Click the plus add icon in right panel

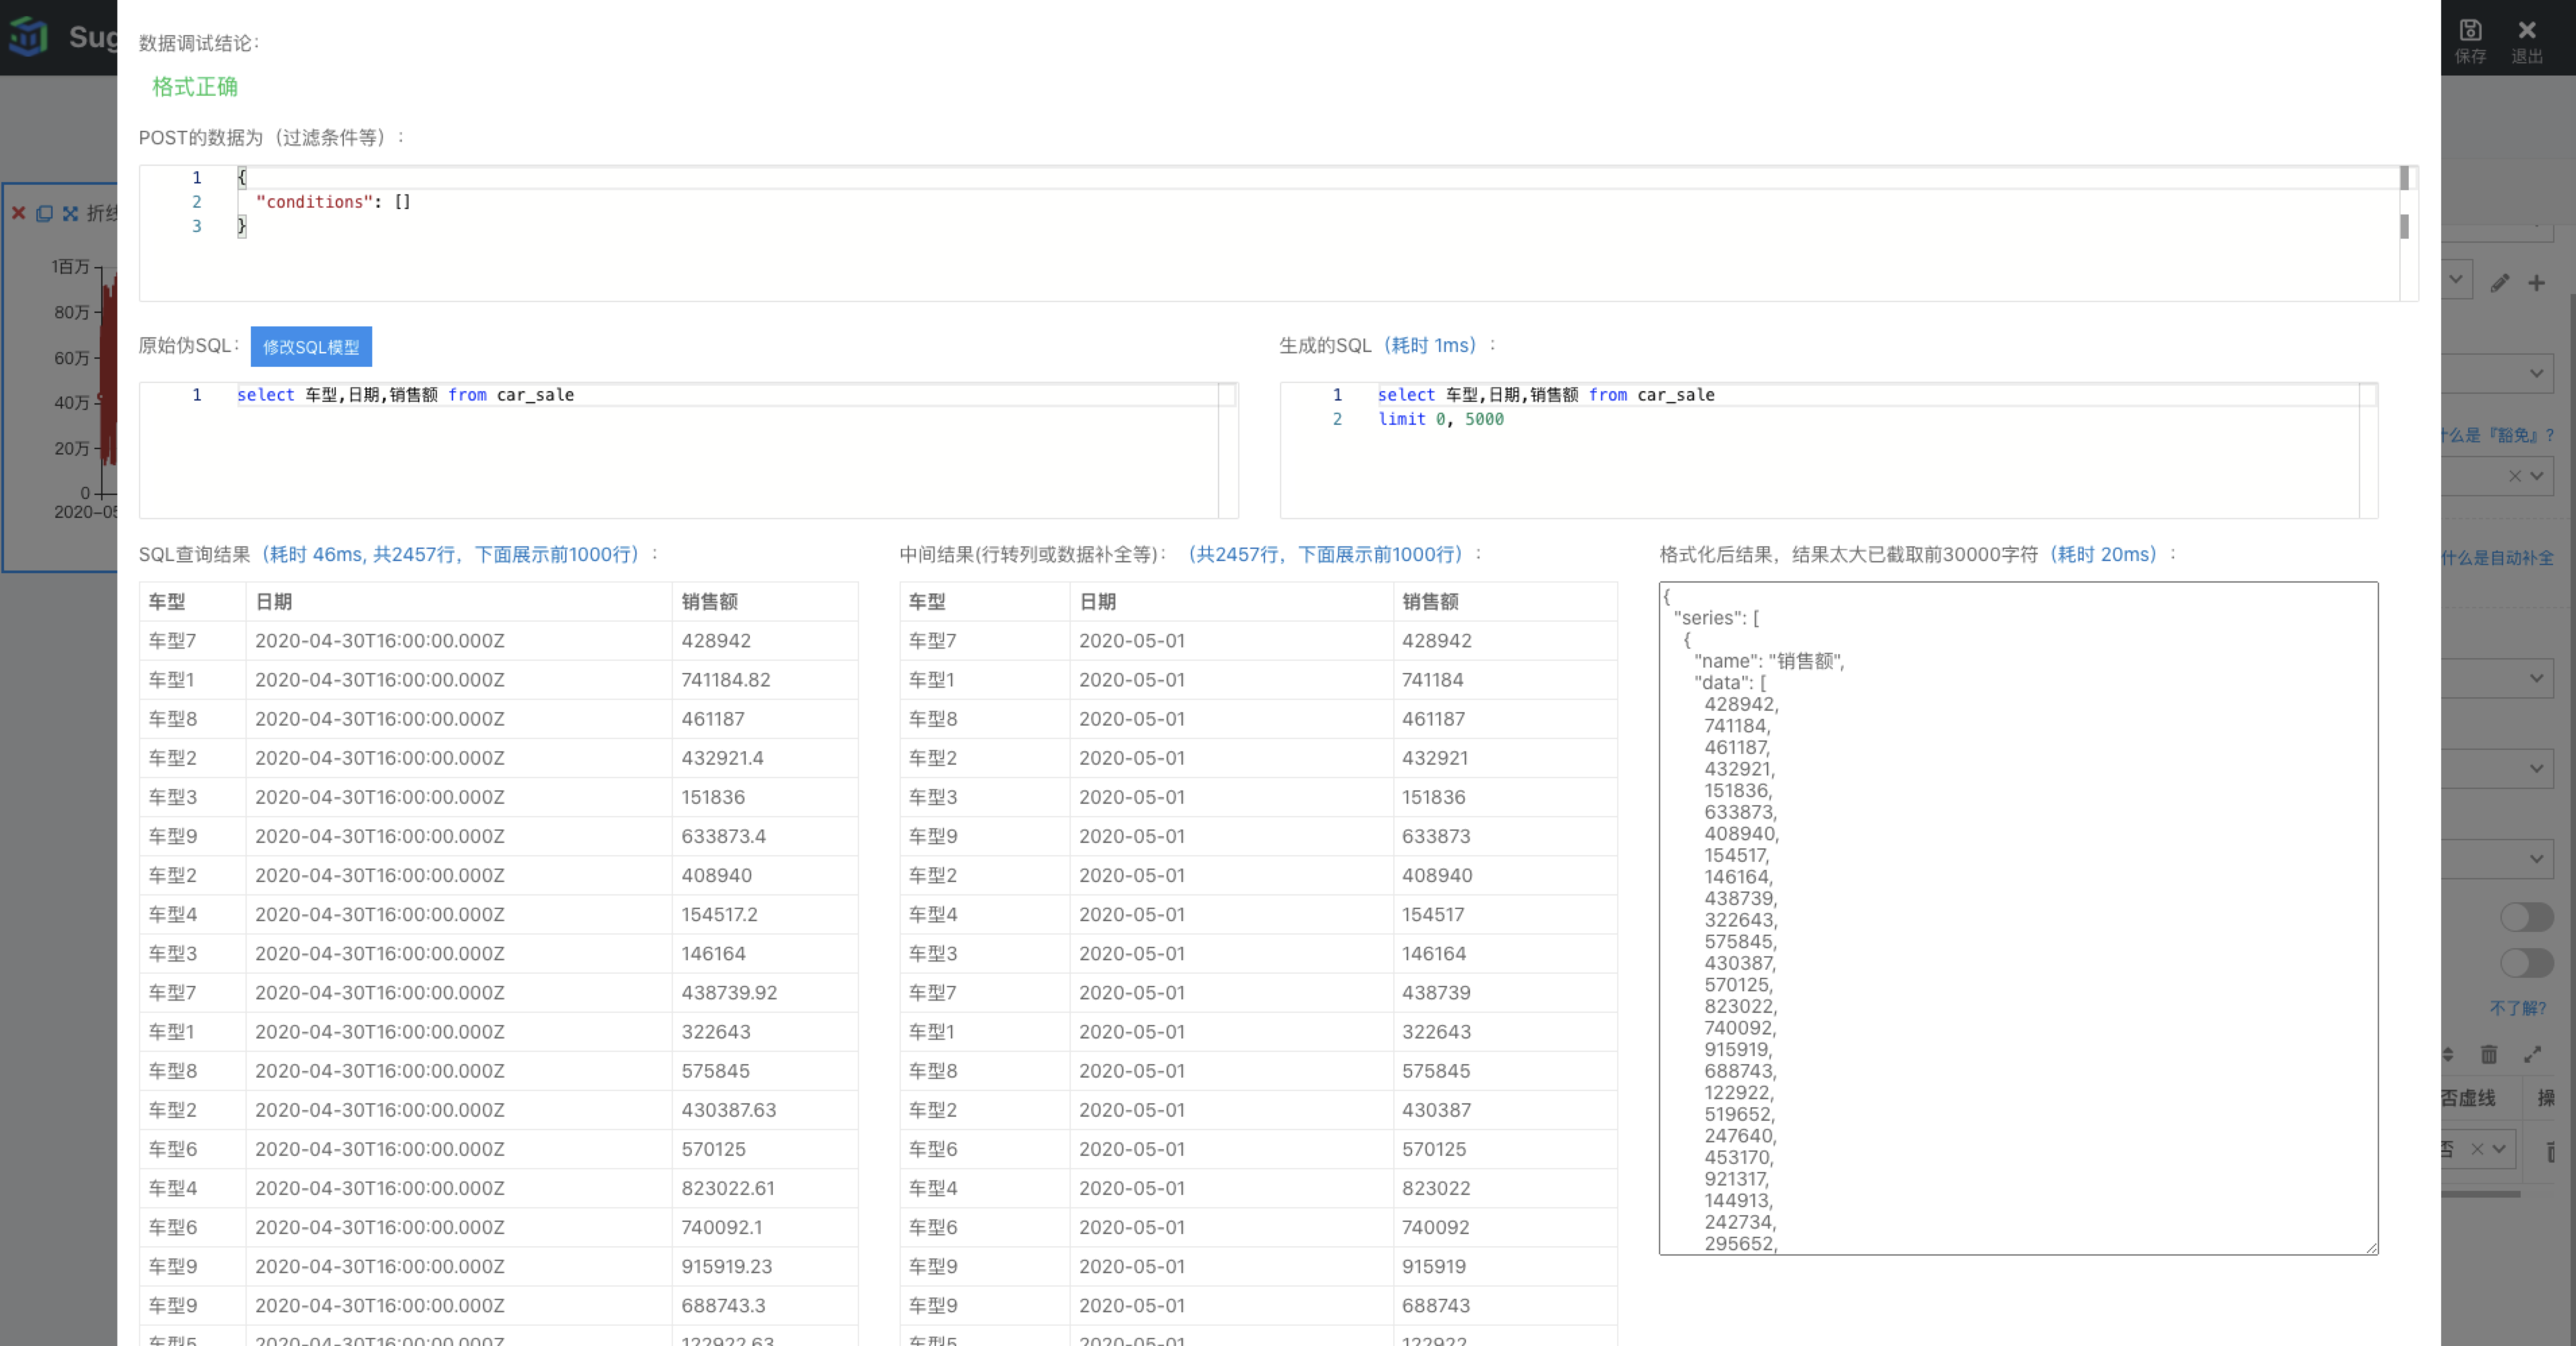pos(2537,283)
